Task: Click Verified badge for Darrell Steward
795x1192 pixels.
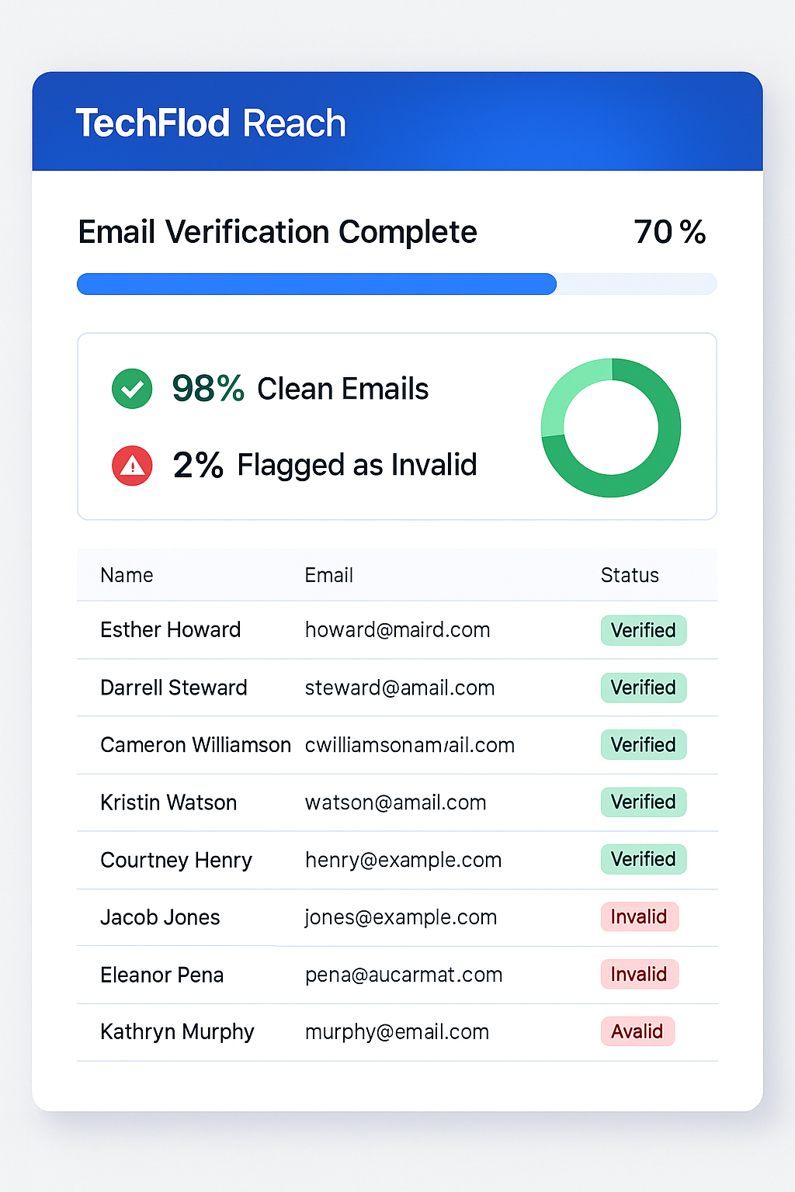Action: pos(644,688)
